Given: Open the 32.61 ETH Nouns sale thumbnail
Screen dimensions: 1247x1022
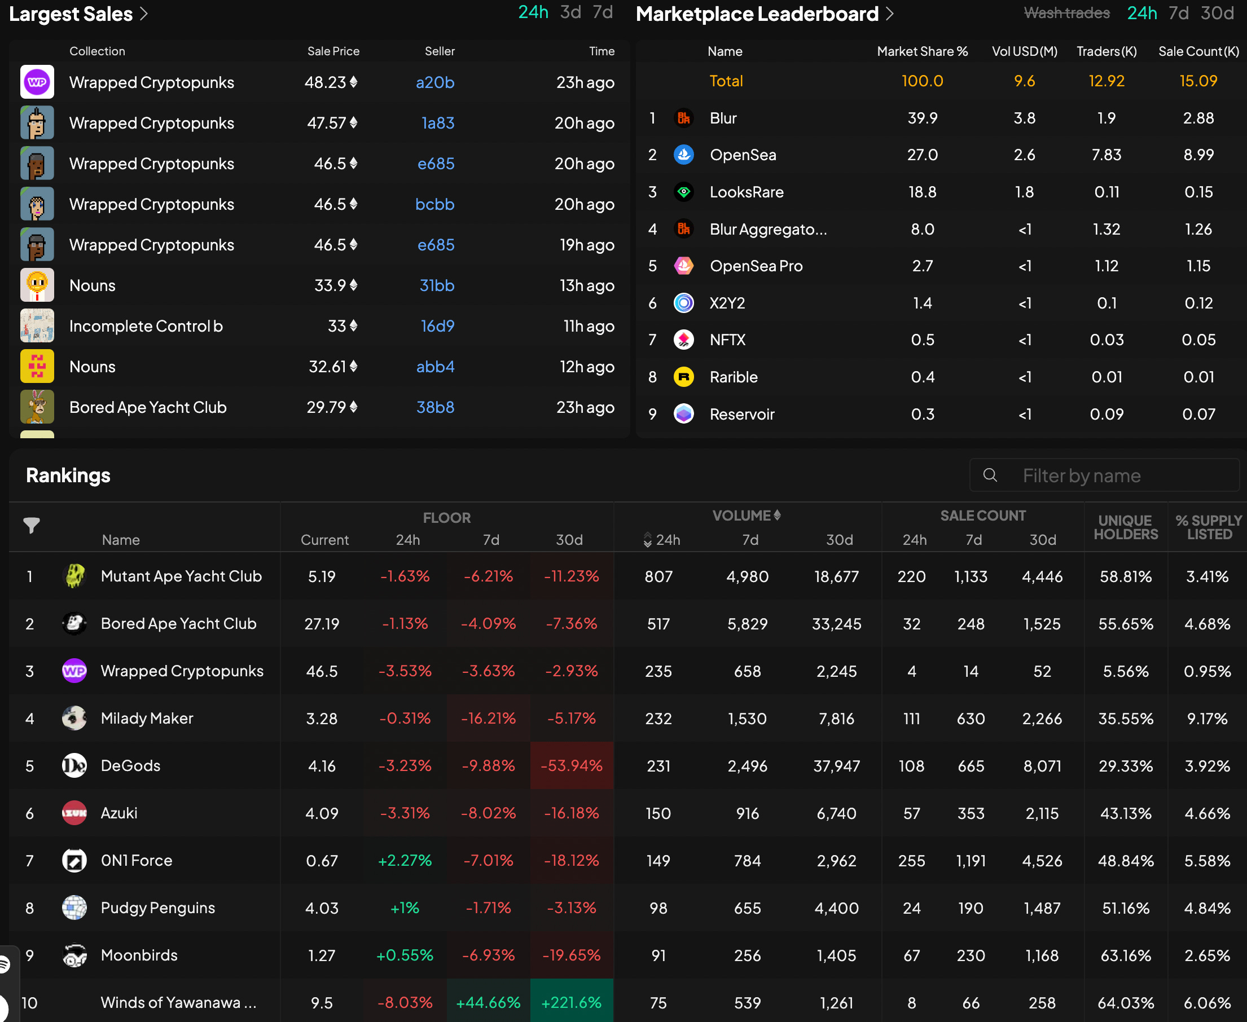Looking at the screenshot, I should click(37, 366).
